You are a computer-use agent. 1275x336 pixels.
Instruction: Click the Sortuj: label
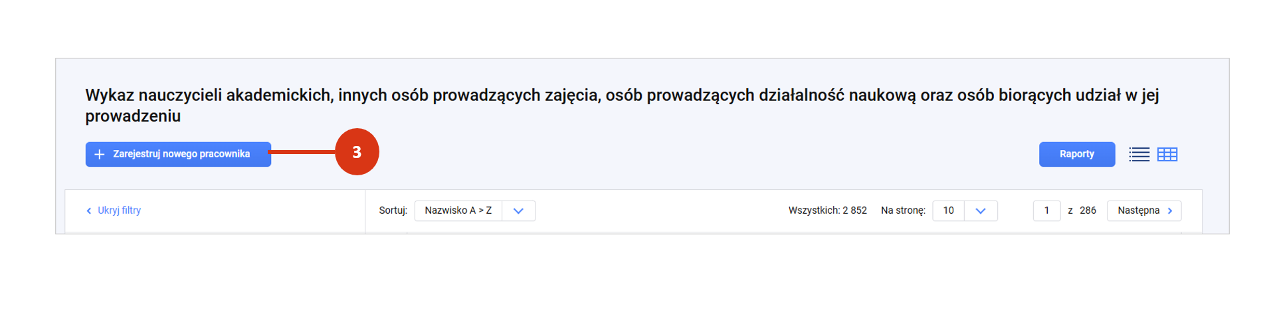pos(393,210)
